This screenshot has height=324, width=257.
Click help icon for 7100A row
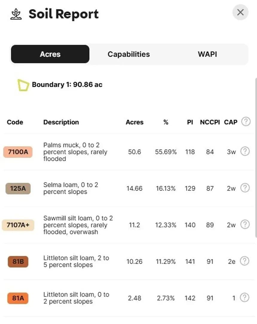245,151
